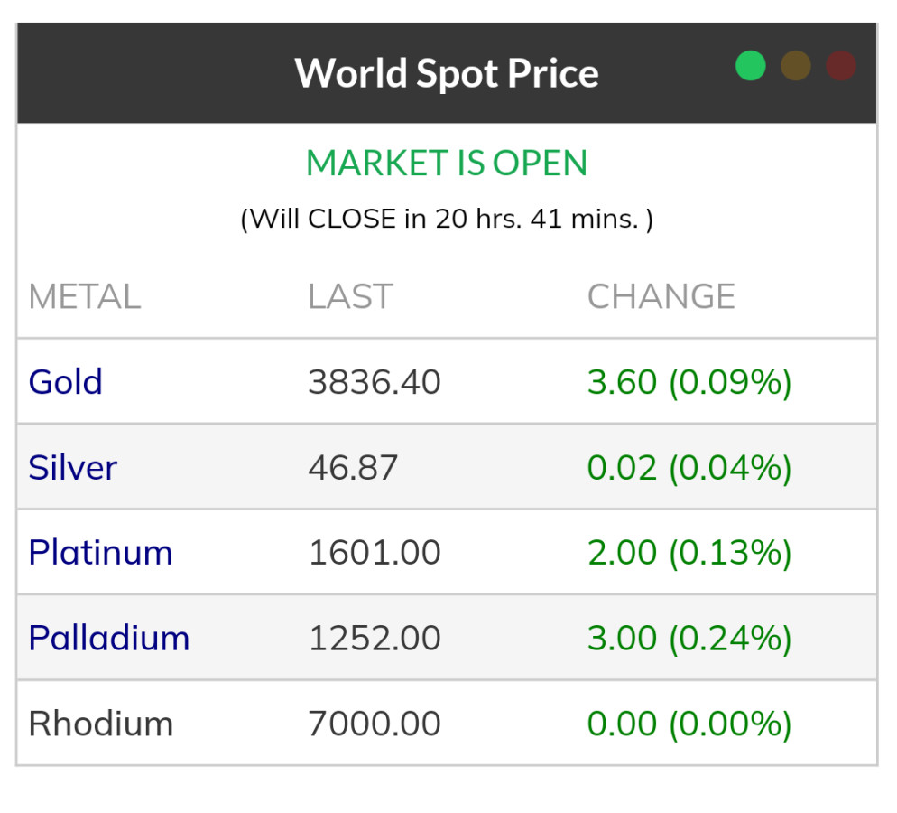Click the LAST column header
This screenshot has width=897, height=813.
pos(350,296)
